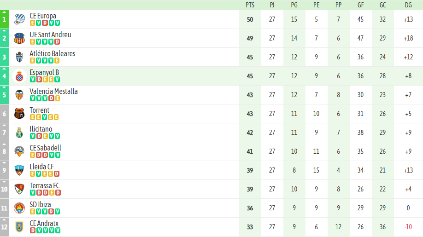Click the CE Europa club crest
The image size is (423, 237).
tap(19, 19)
